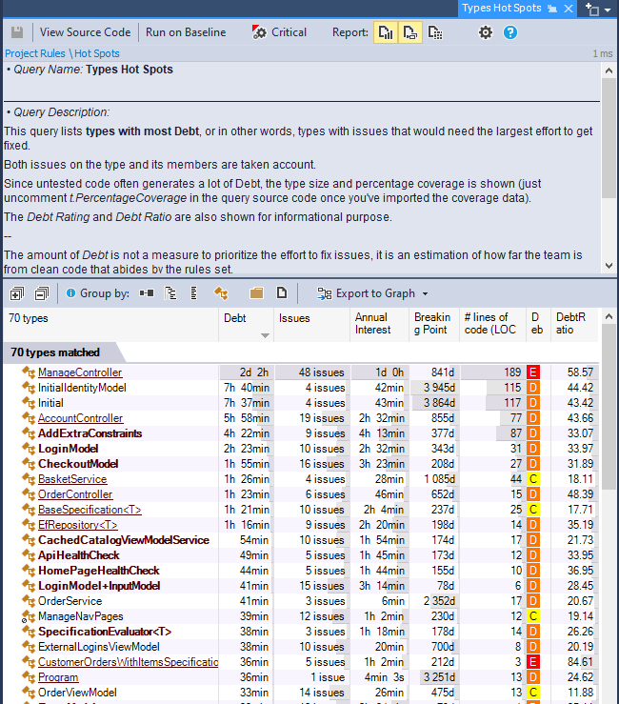Open the Export to Graph dropdown
Viewport: 619px width, 704px height.
pyautogui.click(x=372, y=293)
